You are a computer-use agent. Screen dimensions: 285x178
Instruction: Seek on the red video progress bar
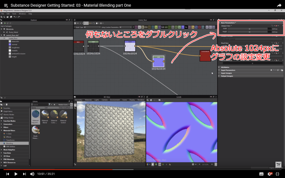pos(58,169)
